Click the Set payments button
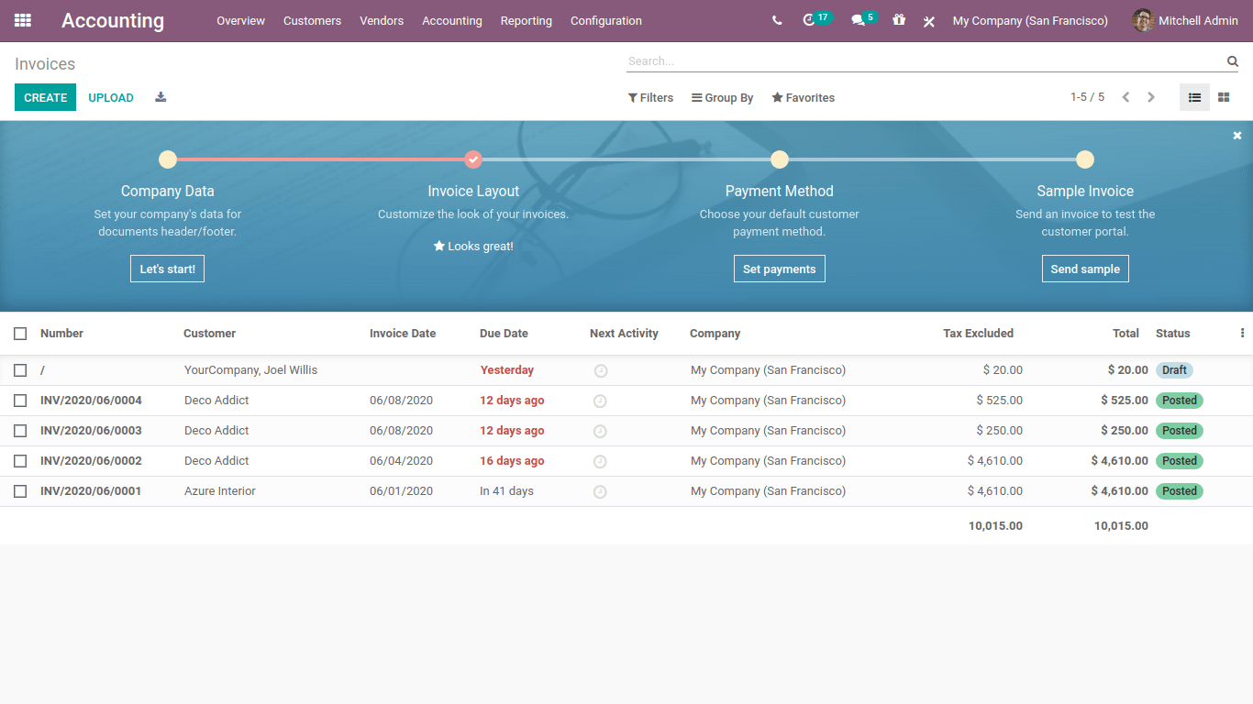This screenshot has height=704, width=1253. 779,269
